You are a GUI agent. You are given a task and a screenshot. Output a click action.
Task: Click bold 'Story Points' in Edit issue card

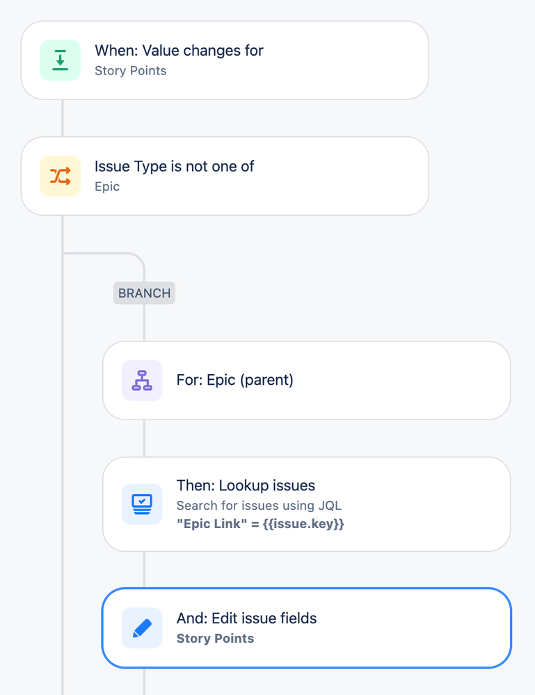215,638
